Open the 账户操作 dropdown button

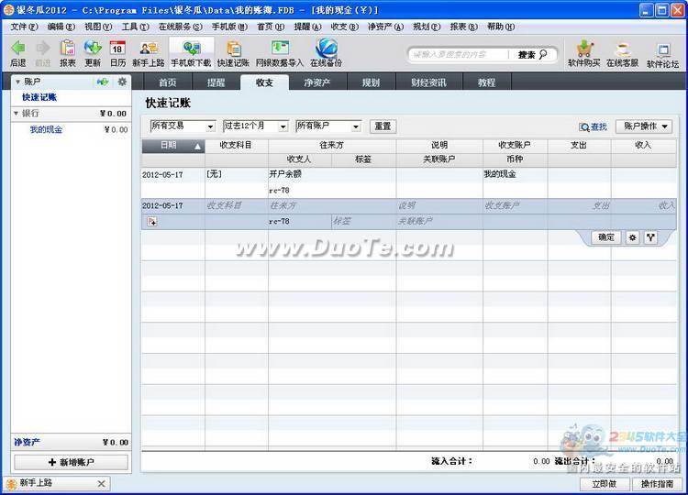(x=646, y=126)
